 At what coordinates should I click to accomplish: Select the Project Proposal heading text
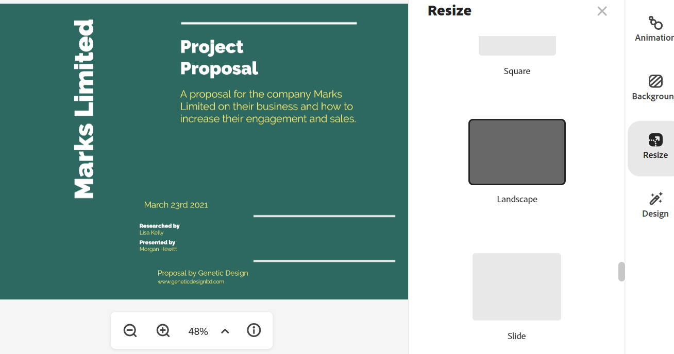[219, 57]
